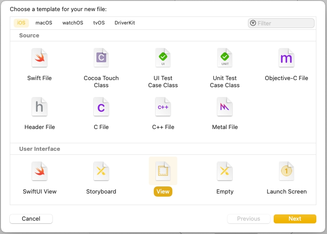327x234 pixels.
Task: Select the Swift File template icon
Action: (40, 59)
